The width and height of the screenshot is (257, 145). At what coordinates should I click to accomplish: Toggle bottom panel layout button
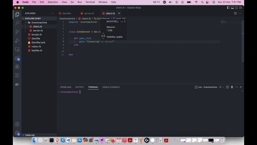coord(233,8)
